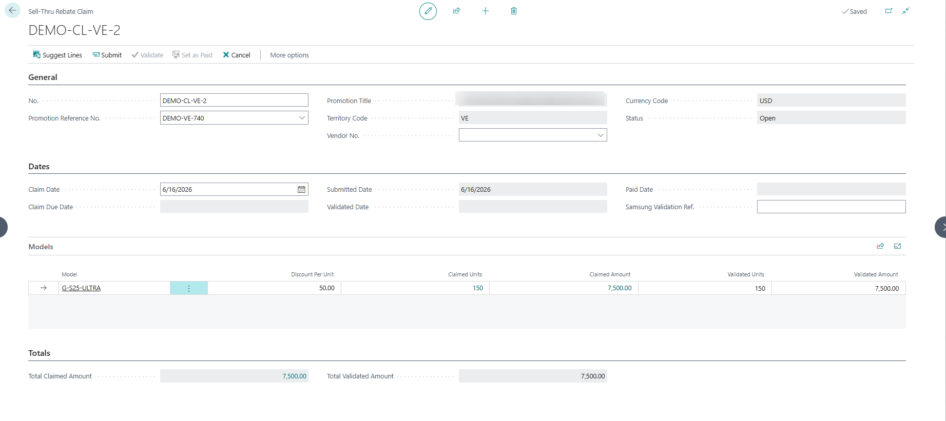946x421 pixels.
Task: Collapse the Dates section header
Action: coord(39,167)
